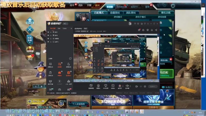This screenshot has width=206, height=116.
Task: Open the user avatar in title bar
Action: pos(130,24)
